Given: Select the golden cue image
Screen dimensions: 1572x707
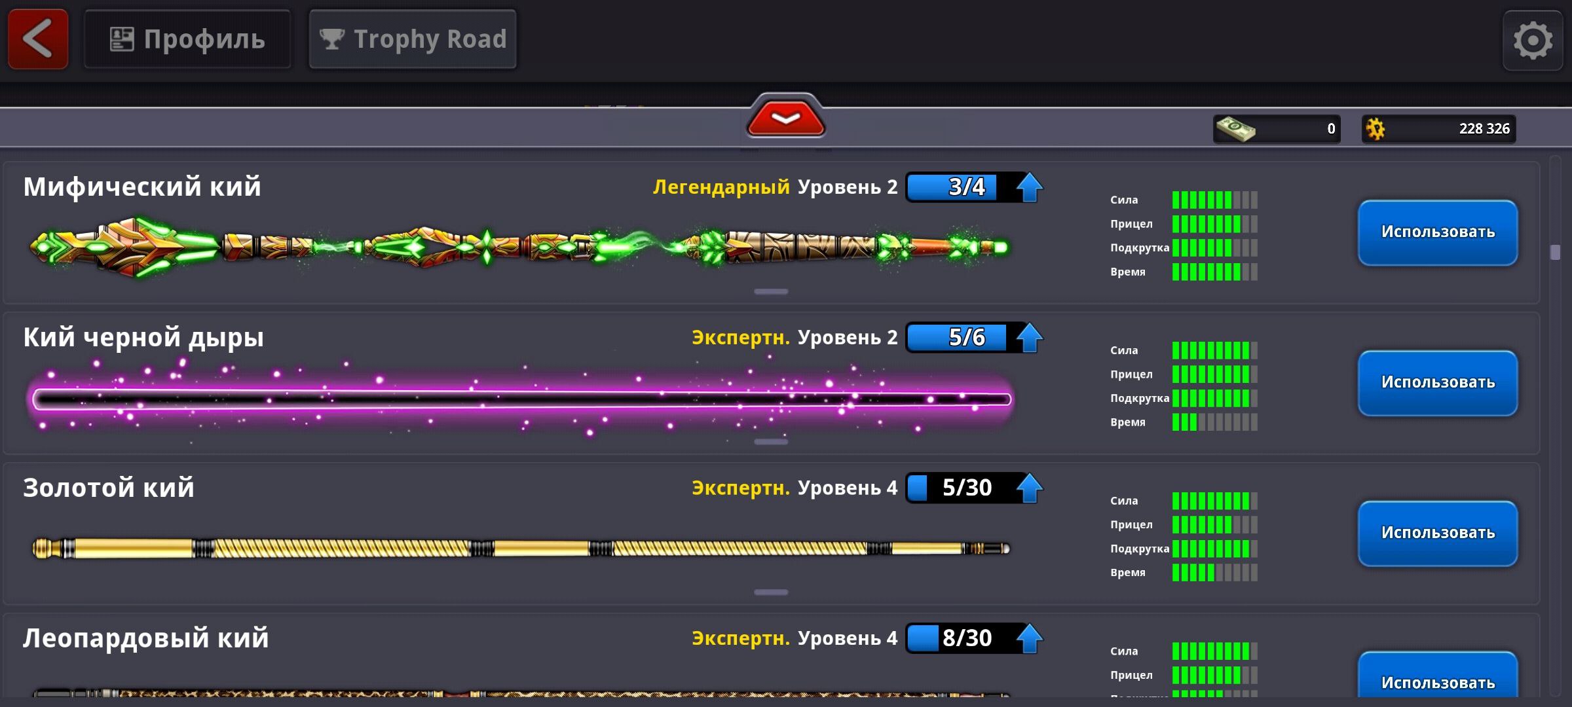Looking at the screenshot, I should click(x=521, y=548).
